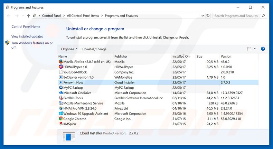Viewport: 273px width, 149px height.
Task: Open the view options dropdown arrow
Action: 255,49
